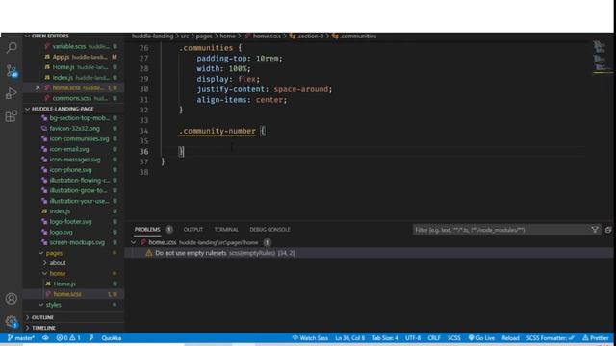
Task: Open screen-mockups.svg file
Action: pos(77,242)
